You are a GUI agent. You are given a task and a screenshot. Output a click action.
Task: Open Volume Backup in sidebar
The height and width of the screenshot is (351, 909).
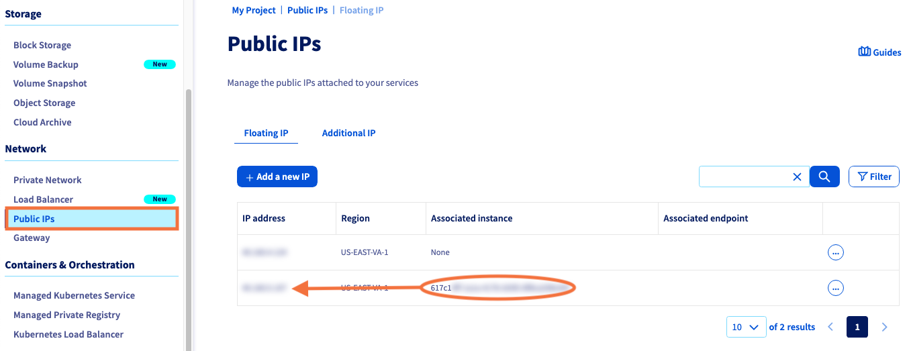(x=46, y=64)
